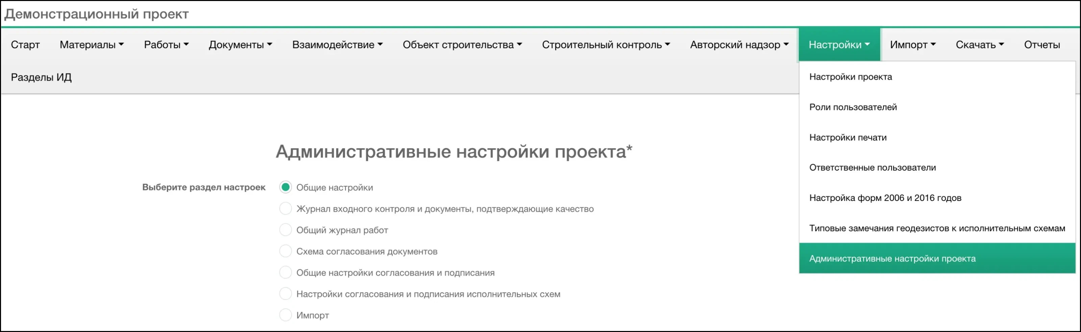Go to the Разделы ИД tab
1081x332 pixels.
click(41, 77)
